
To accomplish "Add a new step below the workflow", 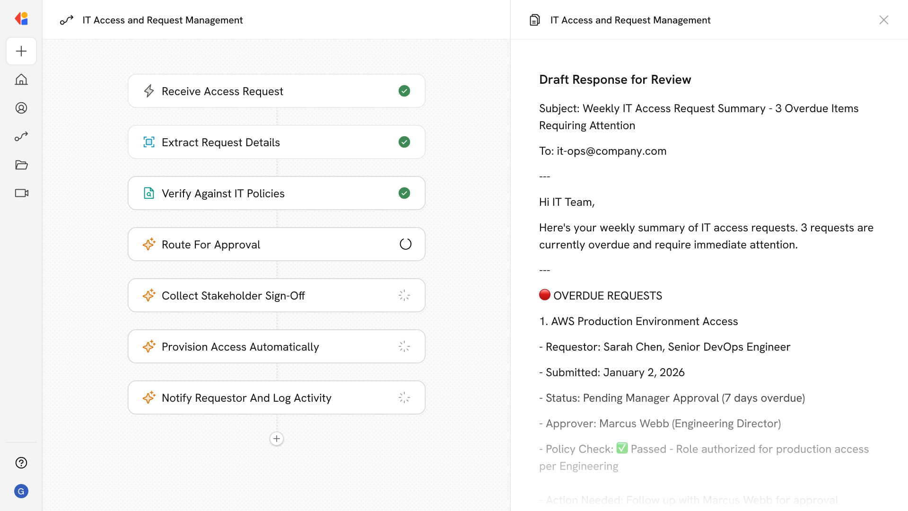I will (x=277, y=439).
